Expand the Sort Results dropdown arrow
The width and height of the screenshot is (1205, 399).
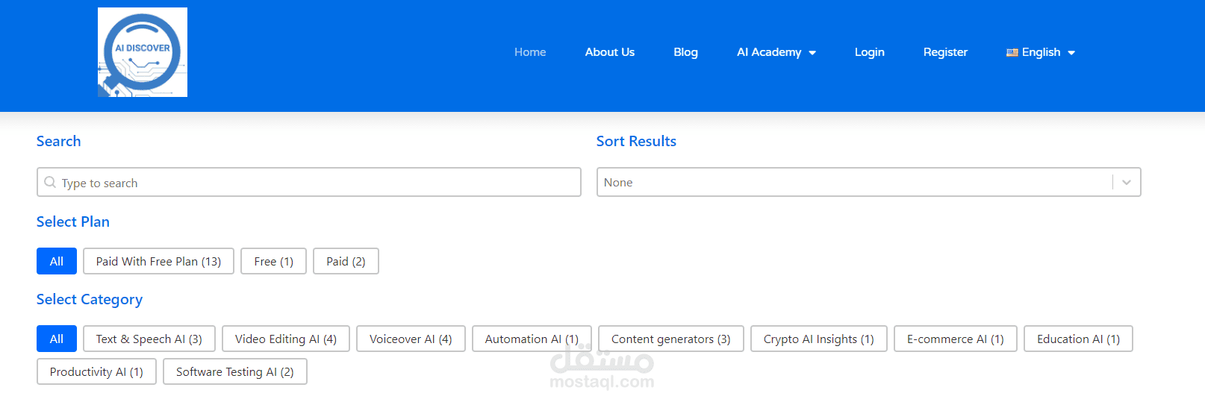pyautogui.click(x=1127, y=182)
